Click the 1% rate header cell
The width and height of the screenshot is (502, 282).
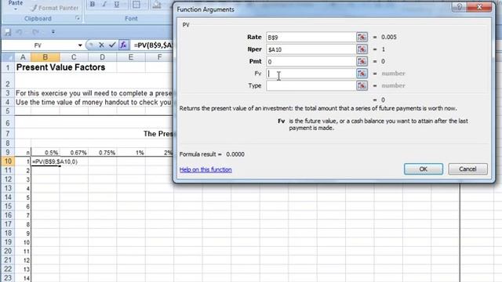point(131,153)
